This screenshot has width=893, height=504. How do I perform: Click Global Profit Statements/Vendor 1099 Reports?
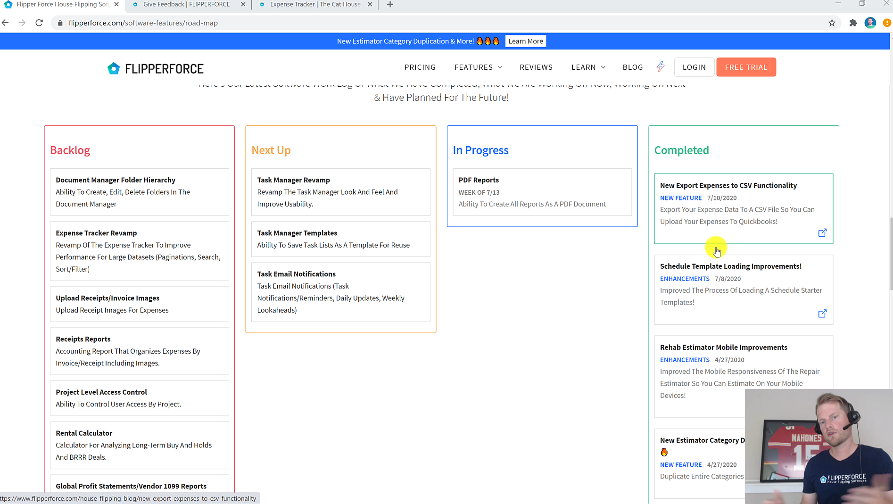[x=131, y=486]
